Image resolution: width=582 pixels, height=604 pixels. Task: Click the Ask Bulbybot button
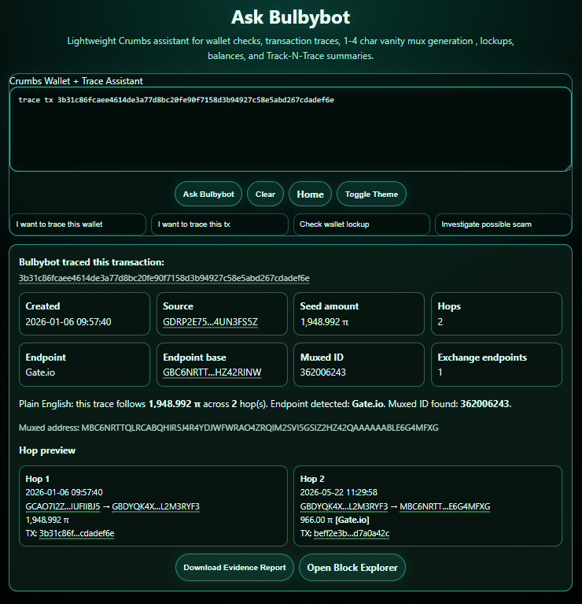208,195
